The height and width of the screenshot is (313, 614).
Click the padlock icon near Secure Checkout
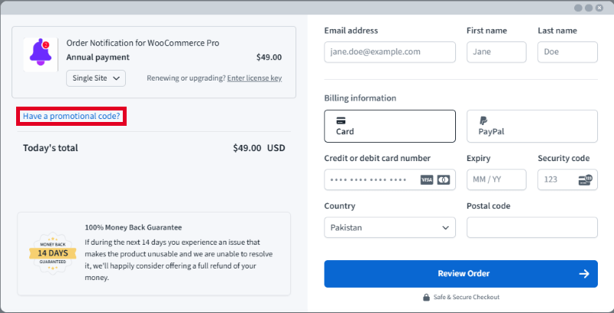(x=426, y=297)
